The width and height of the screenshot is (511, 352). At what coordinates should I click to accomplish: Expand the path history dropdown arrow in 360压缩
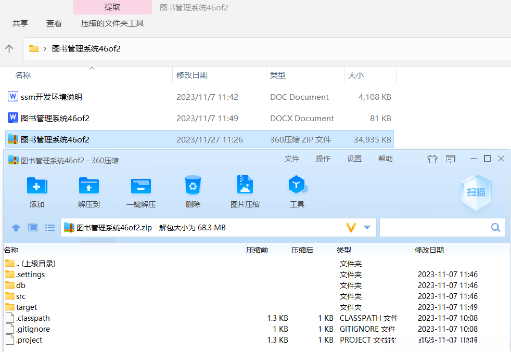tap(367, 227)
